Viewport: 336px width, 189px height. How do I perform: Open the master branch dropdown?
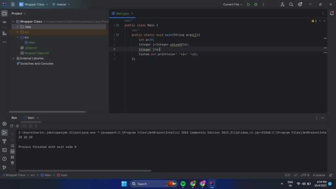coord(61,4)
